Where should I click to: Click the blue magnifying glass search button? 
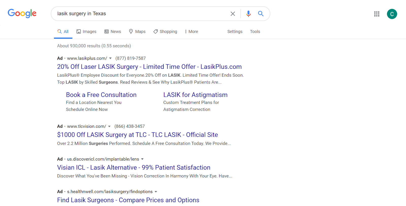point(261,14)
